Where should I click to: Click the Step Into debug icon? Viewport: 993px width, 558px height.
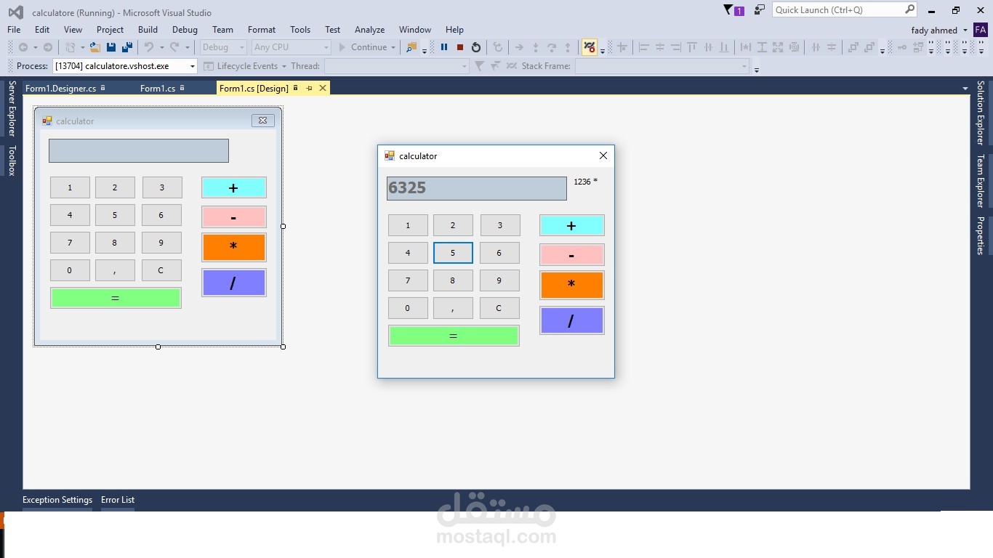click(x=536, y=47)
